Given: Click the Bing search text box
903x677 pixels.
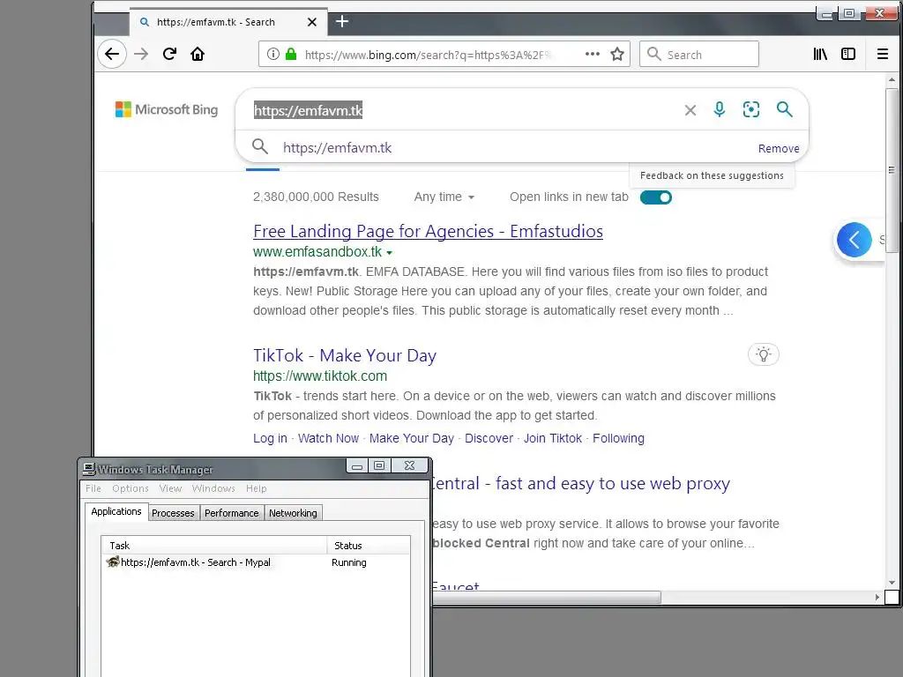Looking at the screenshot, I should coord(460,110).
